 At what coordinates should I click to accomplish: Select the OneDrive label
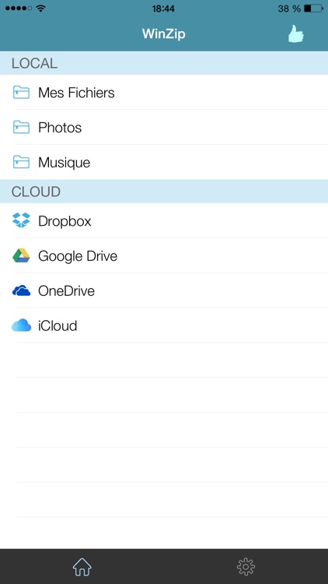point(66,291)
